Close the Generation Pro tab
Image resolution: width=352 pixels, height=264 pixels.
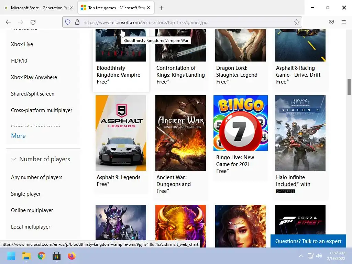(x=71, y=8)
